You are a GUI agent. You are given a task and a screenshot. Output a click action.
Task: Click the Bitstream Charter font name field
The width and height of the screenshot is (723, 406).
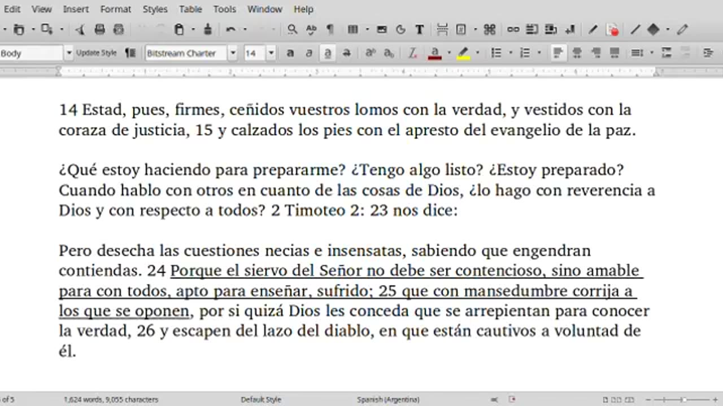(186, 53)
